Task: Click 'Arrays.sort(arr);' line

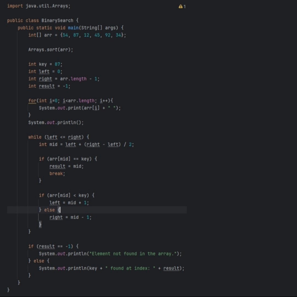Action: pos(51,50)
